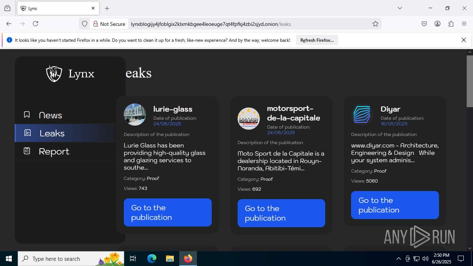Show hidden system tray icons
This screenshot has width=473, height=266.
coord(398,259)
